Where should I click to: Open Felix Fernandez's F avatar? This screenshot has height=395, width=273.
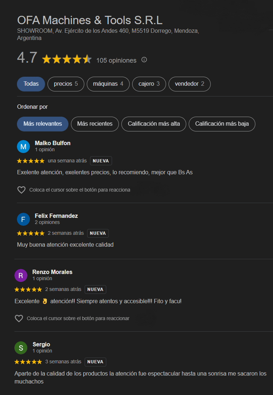click(x=23, y=219)
